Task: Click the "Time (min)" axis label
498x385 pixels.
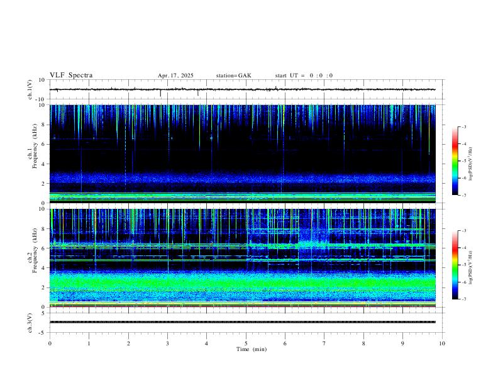Action: pyautogui.click(x=252, y=349)
